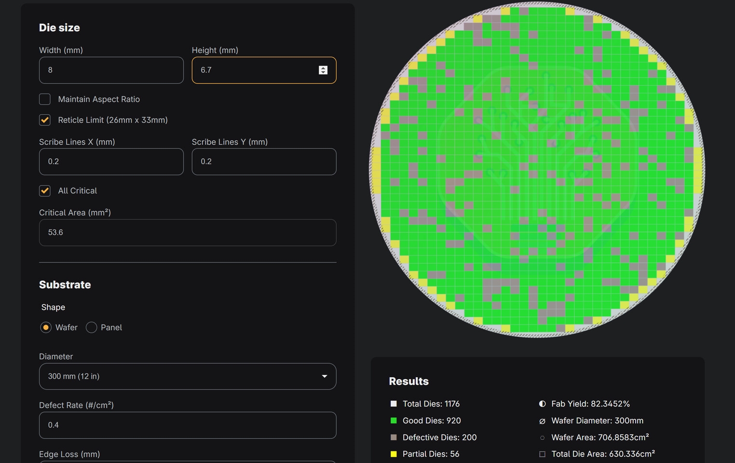Screen dimensions: 735x463
Task: Click the Scribe Lines Y input
Action: tap(264, 162)
